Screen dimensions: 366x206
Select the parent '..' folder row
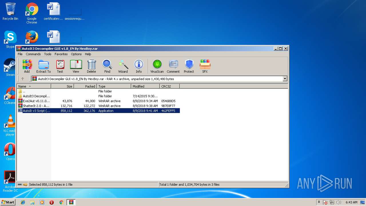coord(98,91)
